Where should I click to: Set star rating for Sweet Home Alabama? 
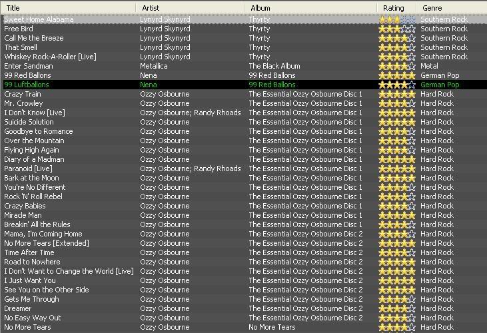coord(397,19)
